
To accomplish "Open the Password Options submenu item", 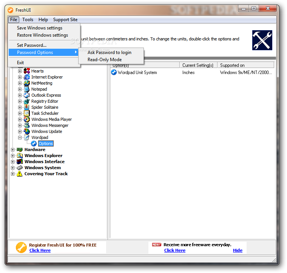I will (43, 52).
